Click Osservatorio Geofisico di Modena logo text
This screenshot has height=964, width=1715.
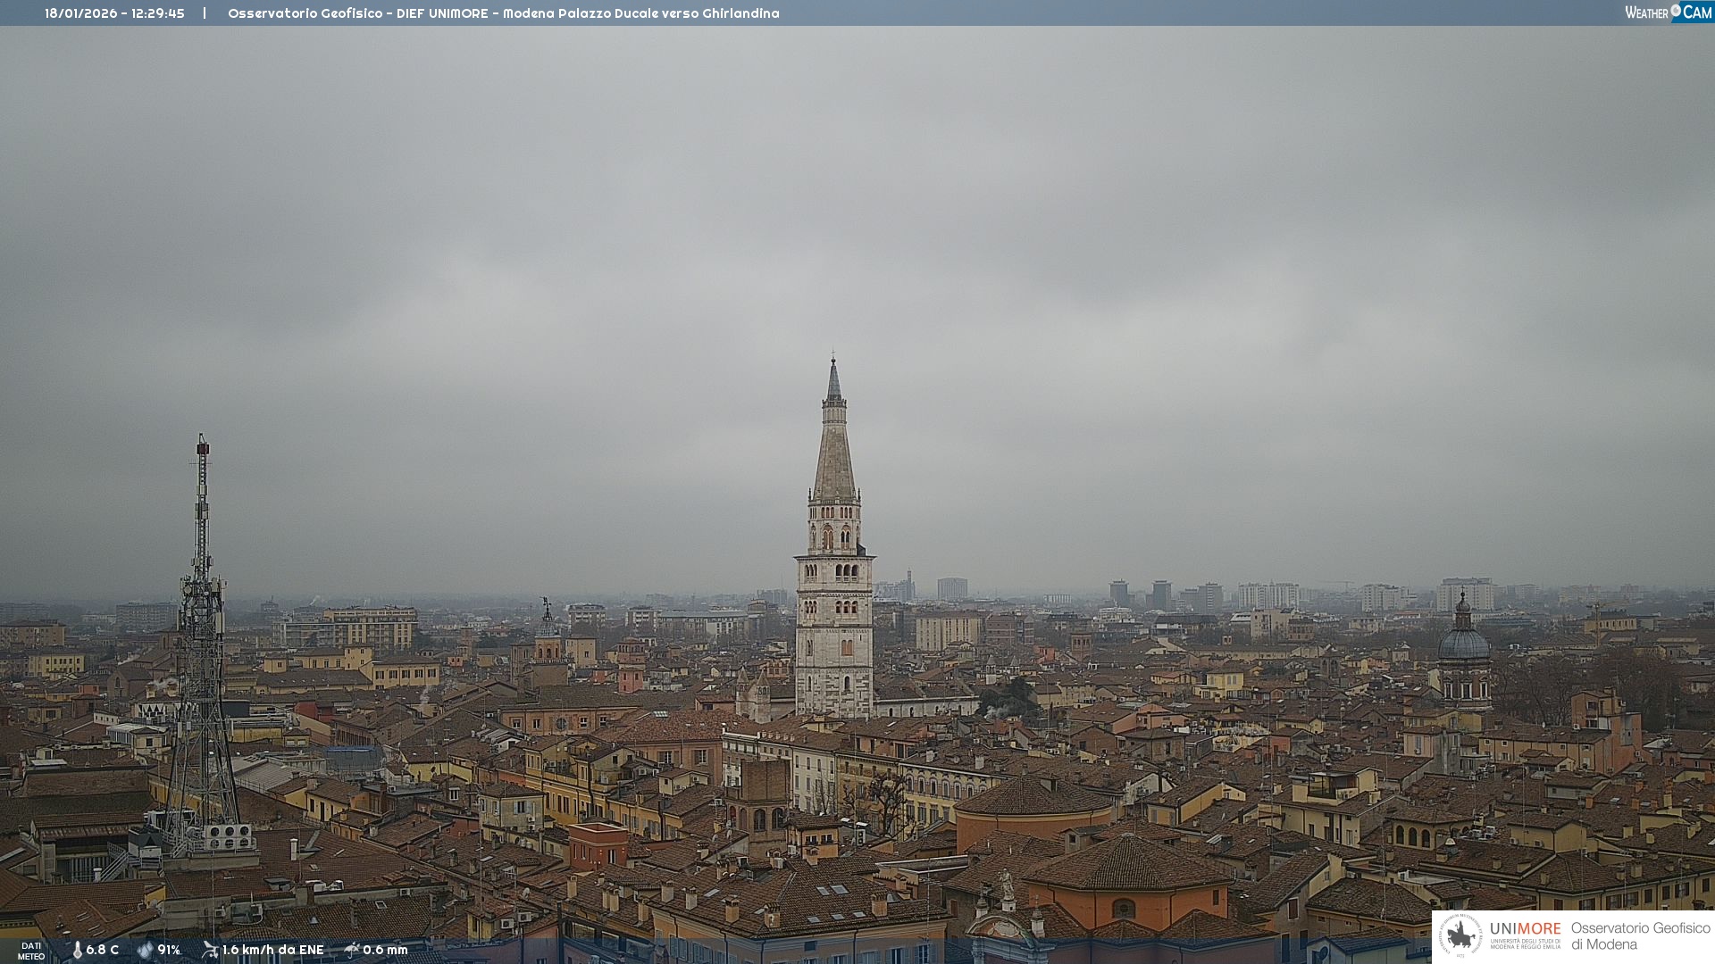click(1640, 936)
